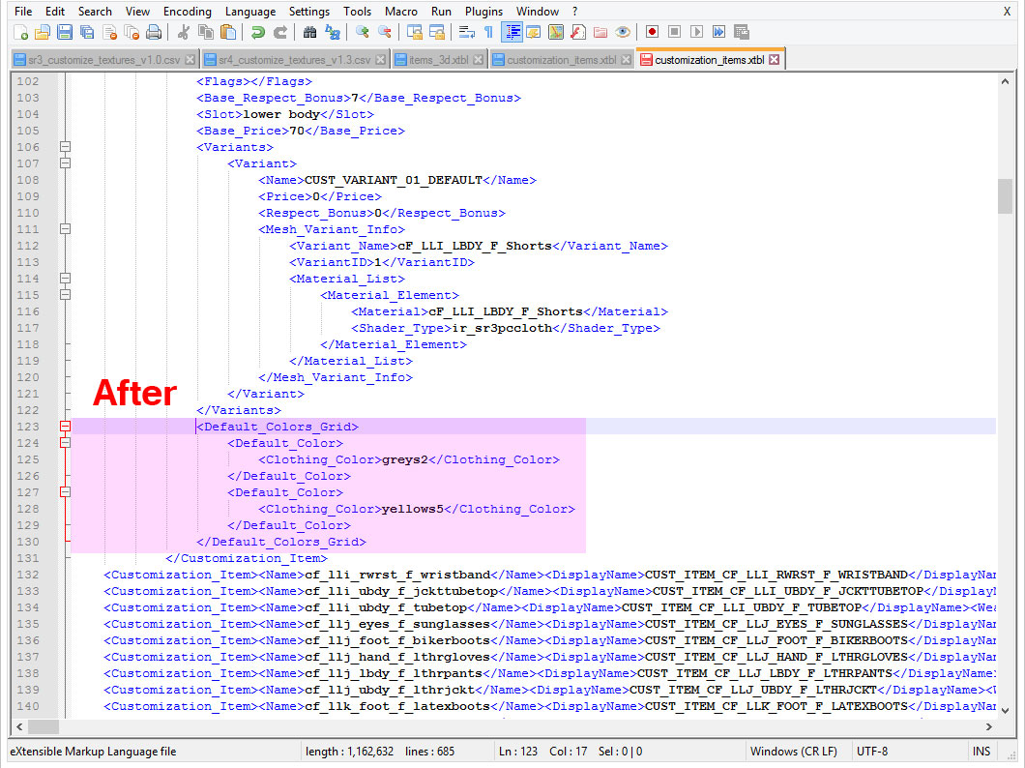Start macro recording with the record icon
Image resolution: width=1025 pixels, height=768 pixels.
pyautogui.click(x=653, y=32)
